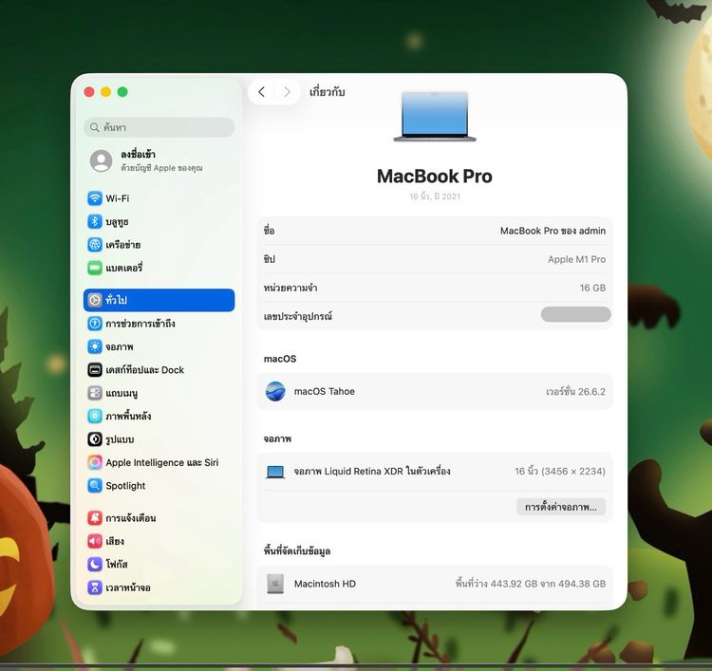The width and height of the screenshot is (712, 671).
Task: Open the Wi-Fi settings icon
Action: coord(94,198)
